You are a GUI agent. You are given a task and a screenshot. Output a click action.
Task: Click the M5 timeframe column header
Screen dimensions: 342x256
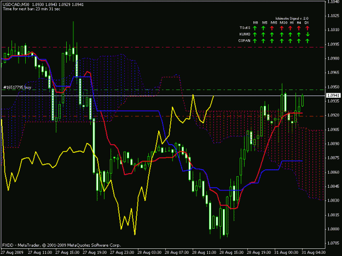coord(264,22)
